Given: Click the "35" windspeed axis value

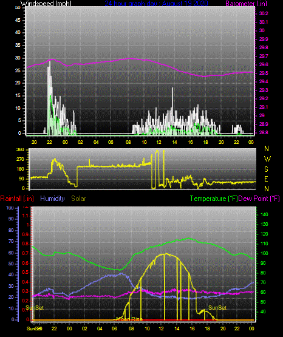Looking at the screenshot, I should pos(18,45).
